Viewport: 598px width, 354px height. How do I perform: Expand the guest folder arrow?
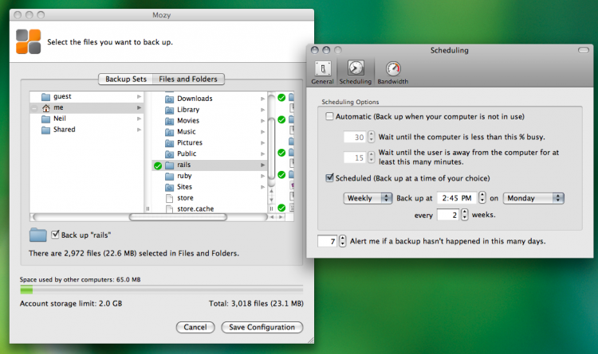(x=140, y=97)
